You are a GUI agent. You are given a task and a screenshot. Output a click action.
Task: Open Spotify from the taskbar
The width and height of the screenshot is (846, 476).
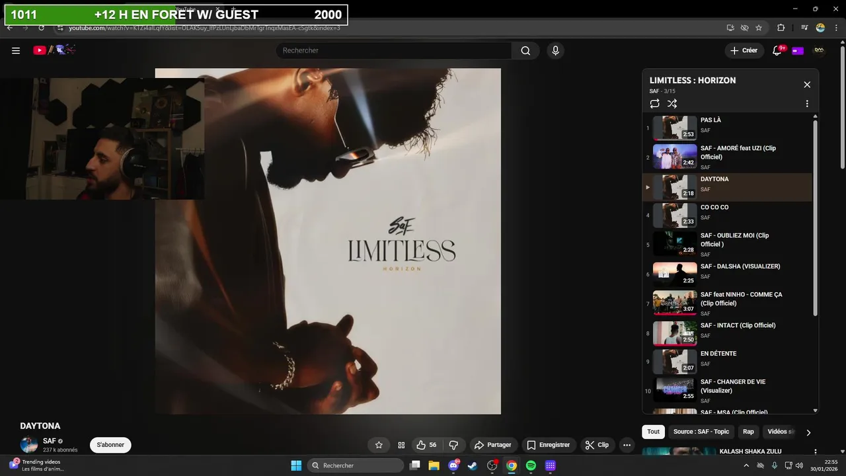(x=531, y=465)
